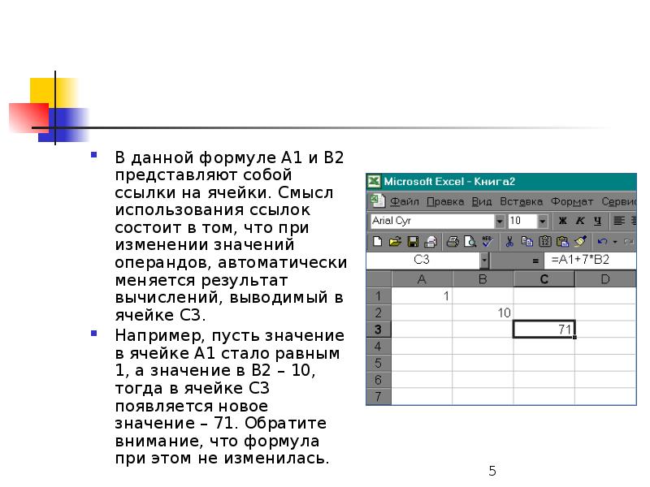This screenshot has width=650, height=487.
Task: Toggle bold formatting (Ж)
Action: point(561,221)
